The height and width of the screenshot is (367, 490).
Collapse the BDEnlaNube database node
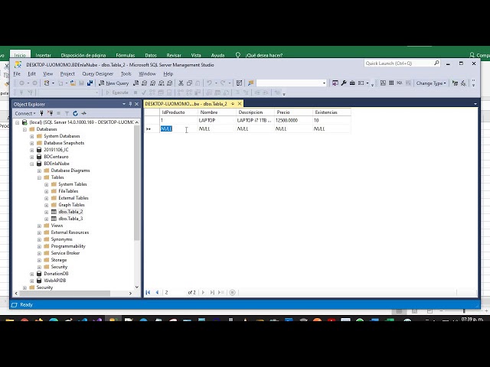point(32,164)
